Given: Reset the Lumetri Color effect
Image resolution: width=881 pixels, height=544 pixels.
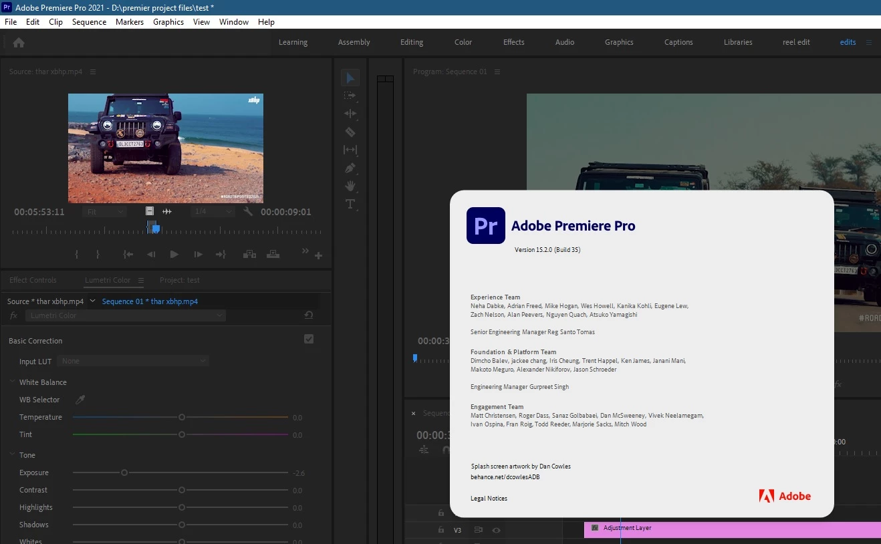Looking at the screenshot, I should 308,315.
